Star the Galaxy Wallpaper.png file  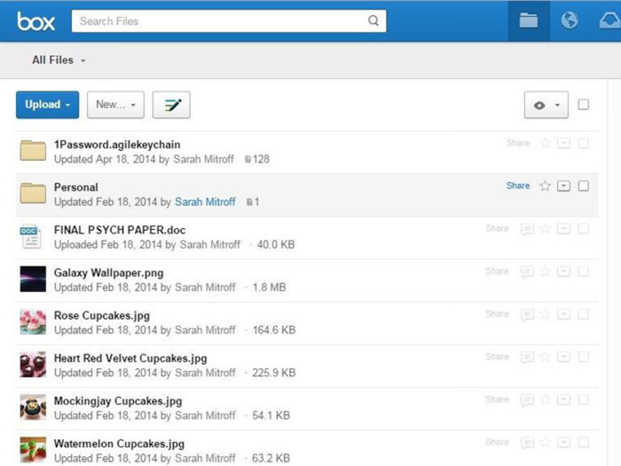pyautogui.click(x=545, y=271)
